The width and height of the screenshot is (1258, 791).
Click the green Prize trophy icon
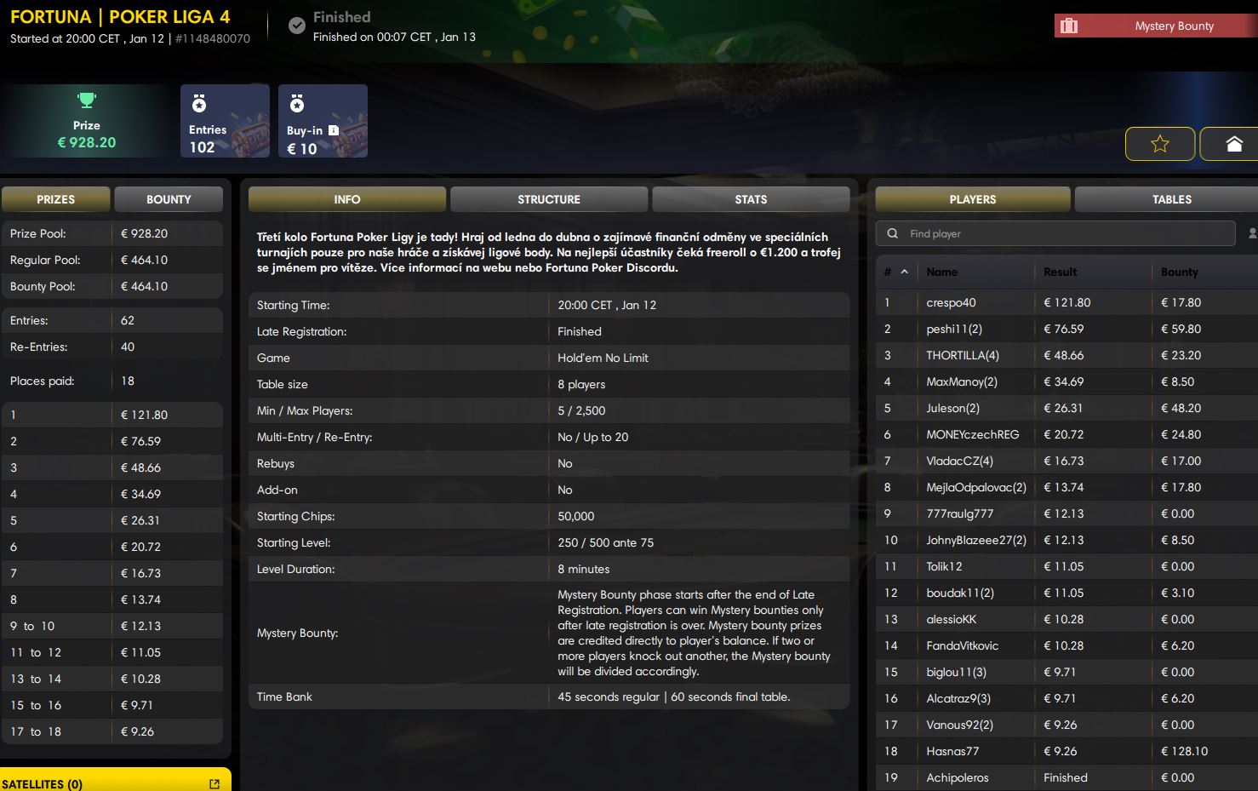86,100
